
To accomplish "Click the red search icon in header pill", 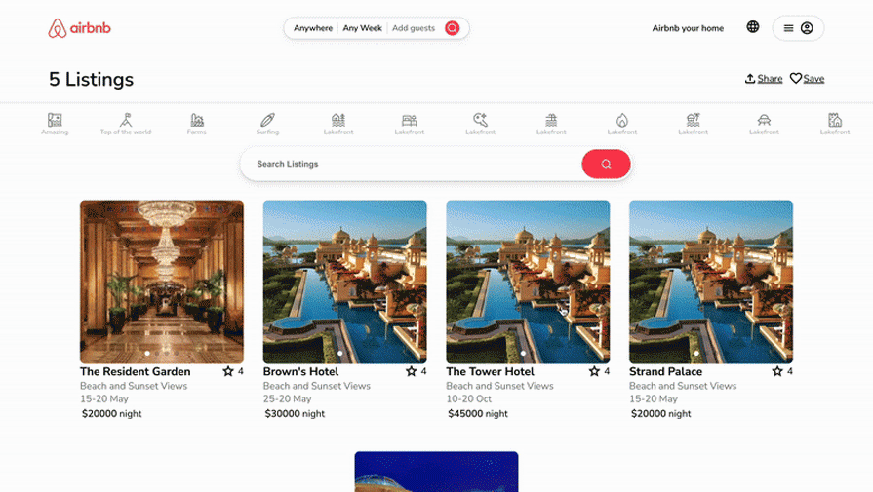I will pos(452,28).
